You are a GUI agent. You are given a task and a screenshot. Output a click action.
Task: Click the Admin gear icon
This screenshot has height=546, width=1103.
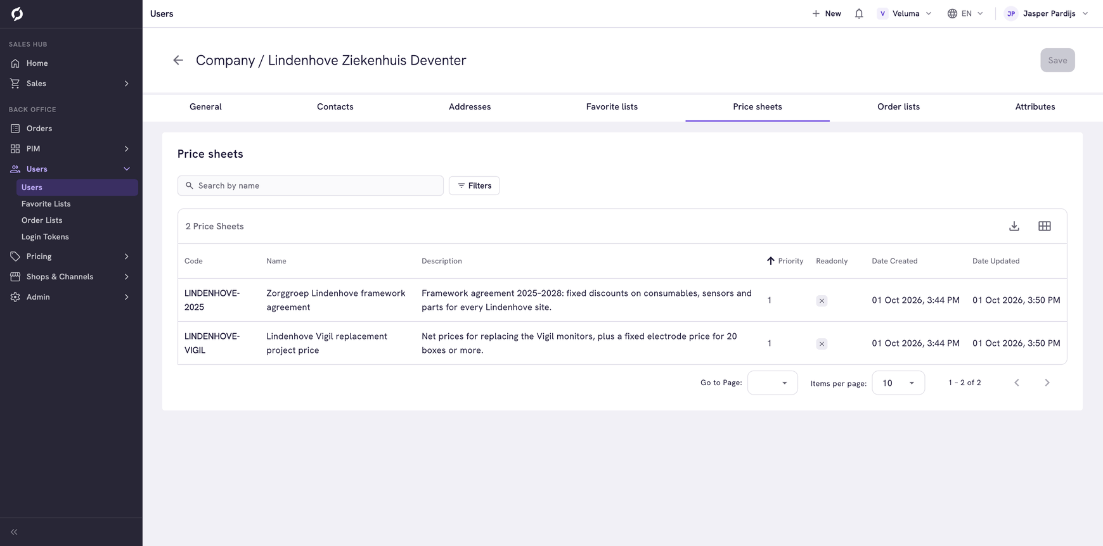[x=15, y=297]
